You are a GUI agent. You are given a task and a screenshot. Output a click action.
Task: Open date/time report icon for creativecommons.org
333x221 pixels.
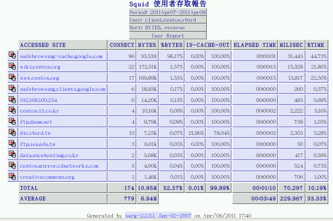12,176
